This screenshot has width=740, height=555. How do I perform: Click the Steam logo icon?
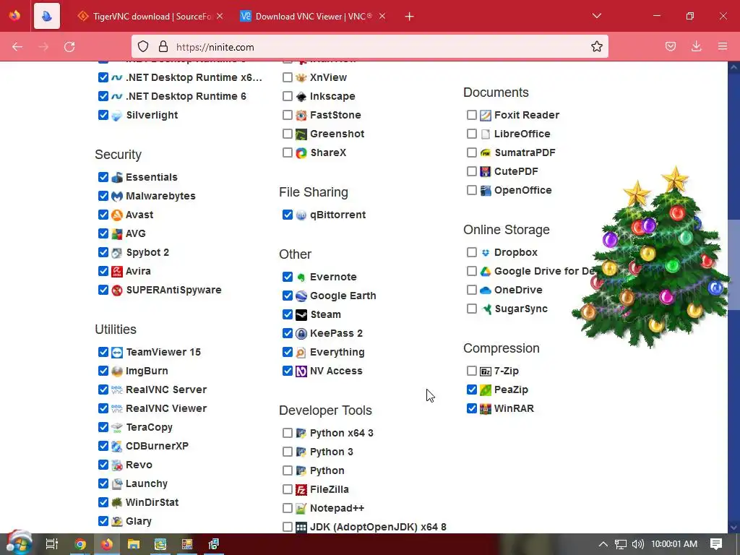(x=301, y=315)
